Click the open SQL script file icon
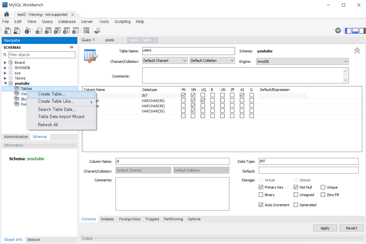The height and width of the screenshot is (244, 366). [x=17, y=31]
